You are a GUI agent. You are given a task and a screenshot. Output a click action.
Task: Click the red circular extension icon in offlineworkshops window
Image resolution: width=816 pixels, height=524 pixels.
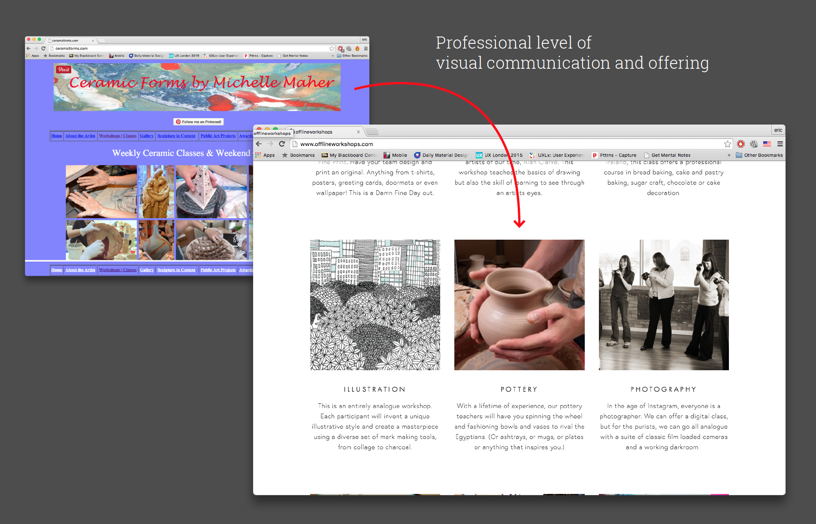[x=741, y=144]
